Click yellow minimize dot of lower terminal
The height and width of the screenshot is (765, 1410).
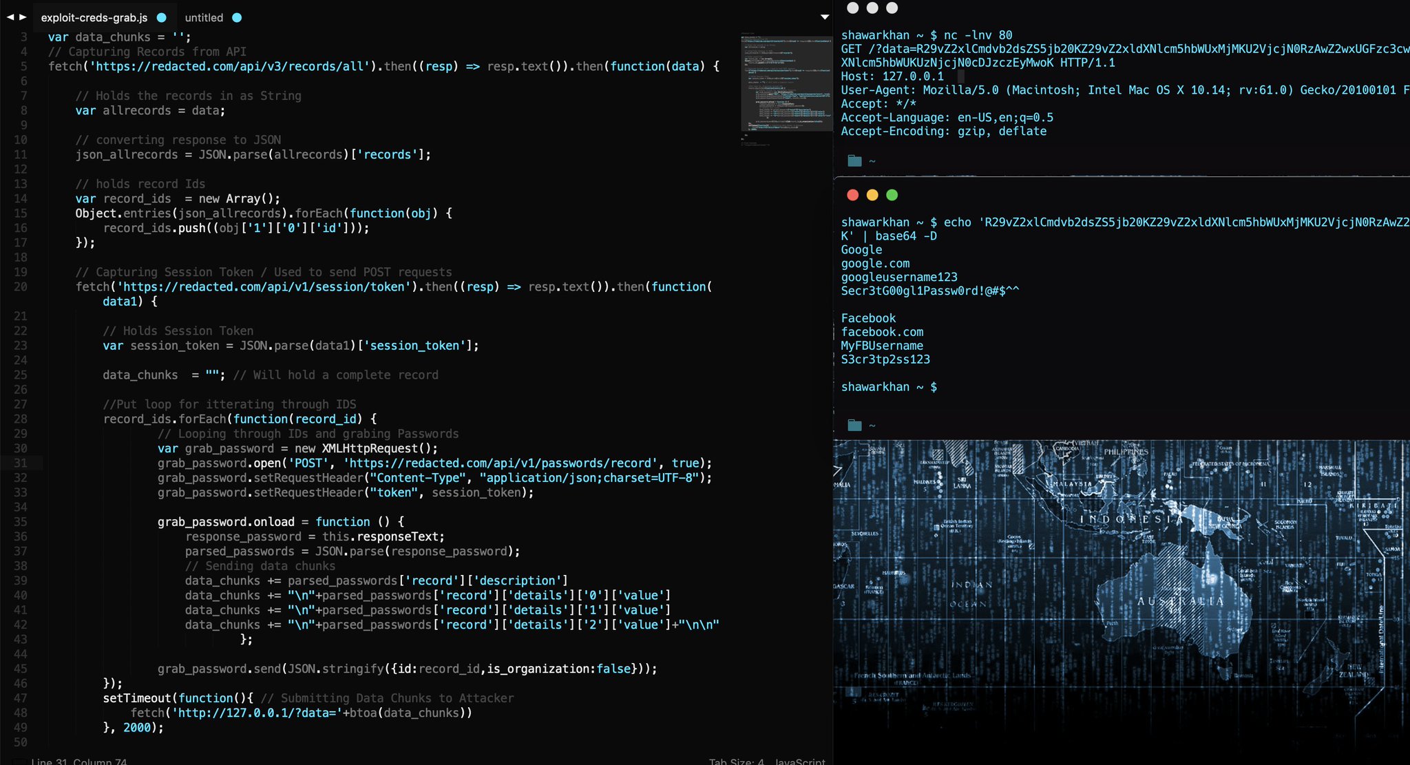872,195
